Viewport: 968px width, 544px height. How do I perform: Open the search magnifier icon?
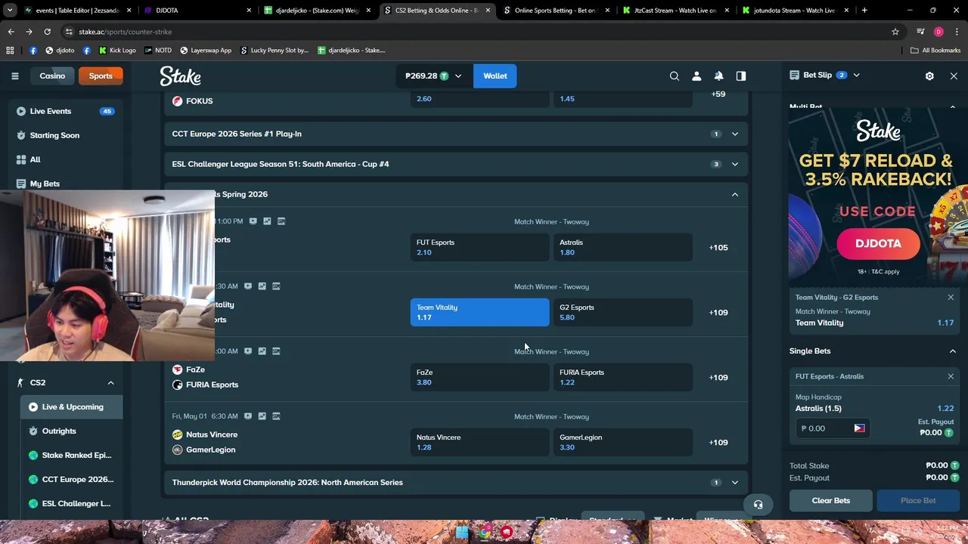(675, 76)
